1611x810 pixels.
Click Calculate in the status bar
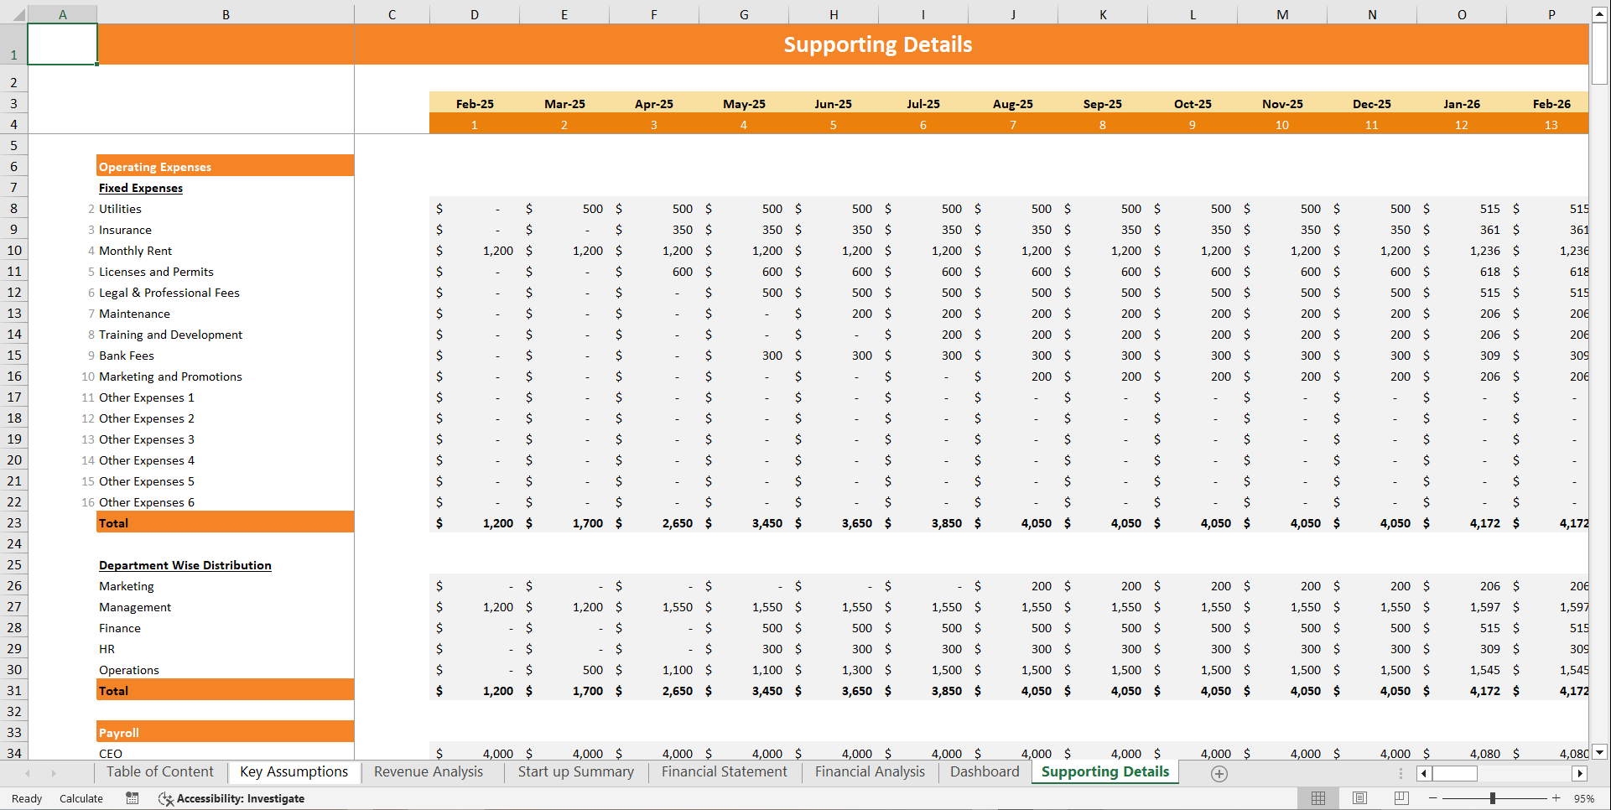coord(81,798)
